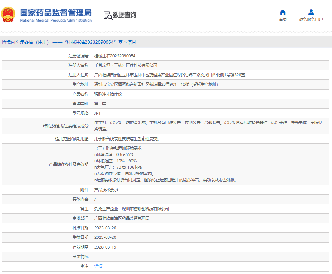Click the registrant address starting with 广西壮族自治区玉林市
332x274 pixels.
coord(170,75)
